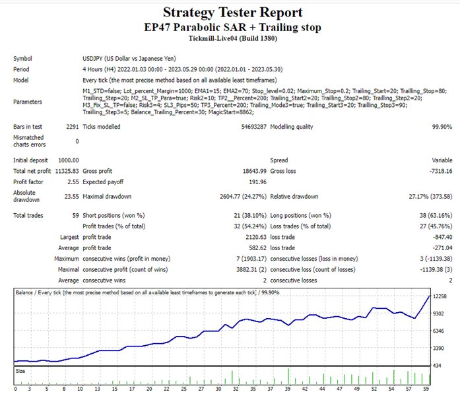Viewport: 460px width, 396px height.
Task: Click the average loss trade value -271.04
Action: tap(442, 248)
